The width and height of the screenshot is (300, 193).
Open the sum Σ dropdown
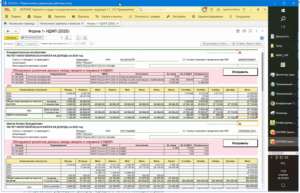[68, 38]
